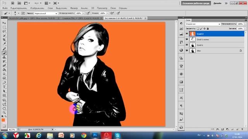
Task: Click the foreground orange color swatch
Action: [3, 120]
